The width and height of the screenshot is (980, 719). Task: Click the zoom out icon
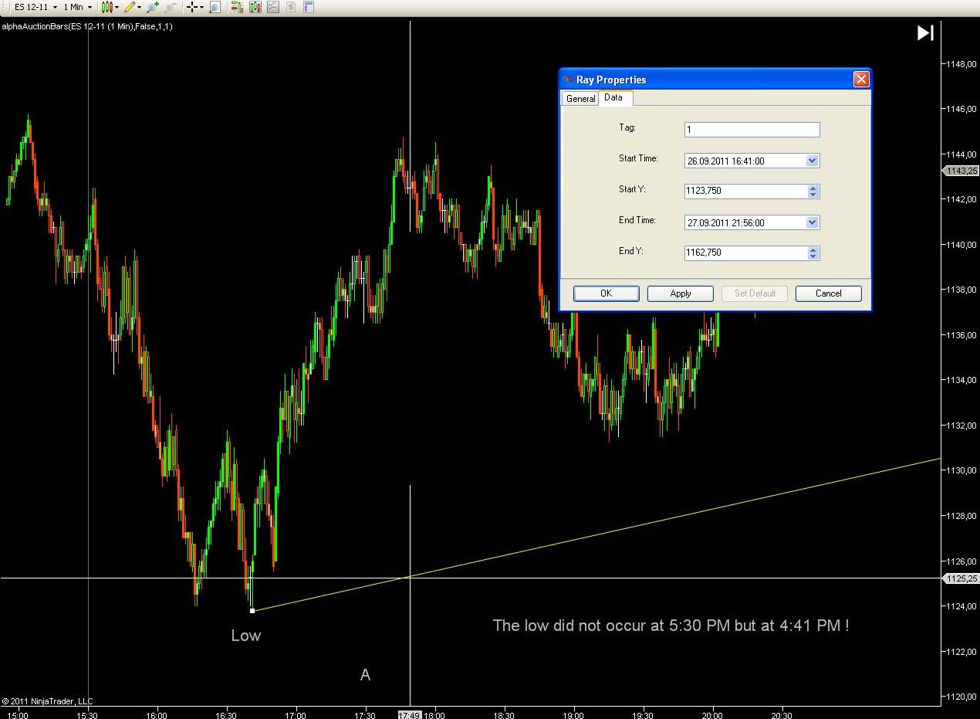click(171, 7)
